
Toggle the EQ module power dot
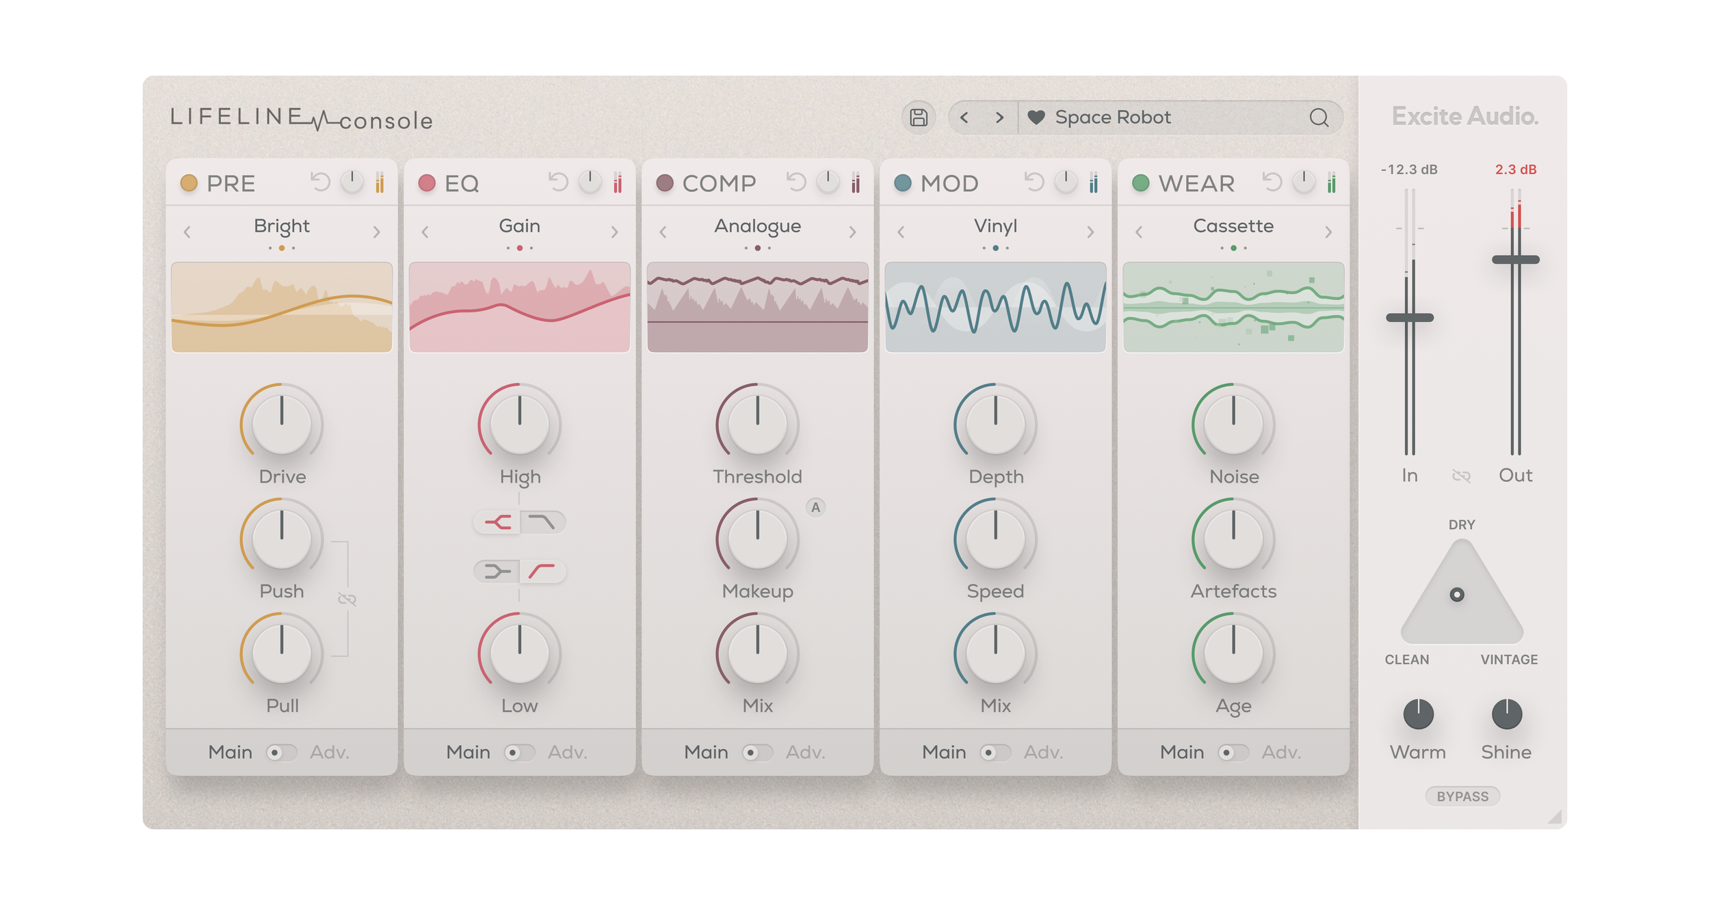(x=427, y=183)
